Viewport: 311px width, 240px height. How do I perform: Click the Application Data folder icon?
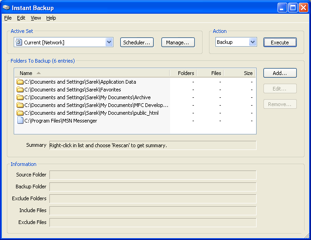click(x=20, y=82)
